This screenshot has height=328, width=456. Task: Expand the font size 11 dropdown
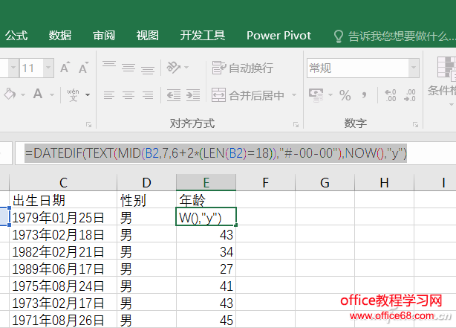point(48,68)
